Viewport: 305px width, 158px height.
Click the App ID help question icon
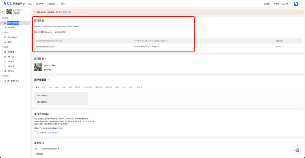coord(41,26)
